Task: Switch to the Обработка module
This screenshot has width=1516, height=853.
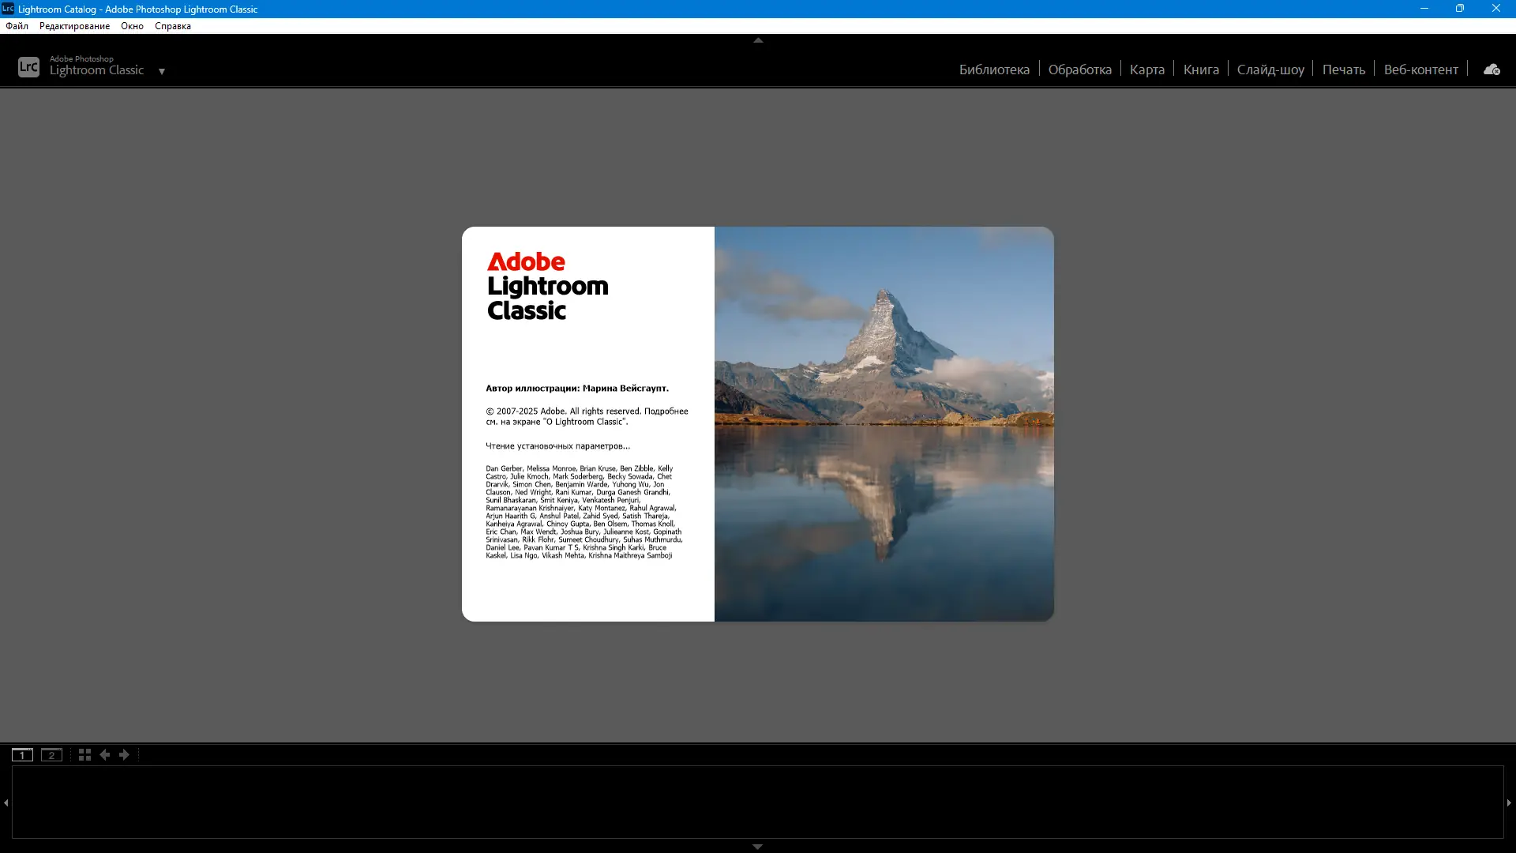Action: [x=1079, y=69]
